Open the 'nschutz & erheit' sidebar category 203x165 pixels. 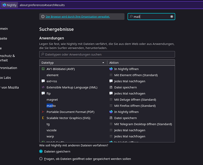[x=8, y=58]
